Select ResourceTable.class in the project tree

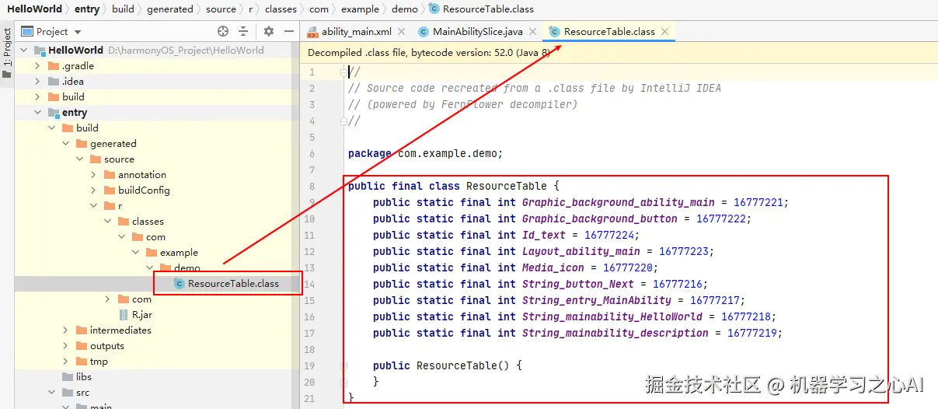(x=233, y=284)
